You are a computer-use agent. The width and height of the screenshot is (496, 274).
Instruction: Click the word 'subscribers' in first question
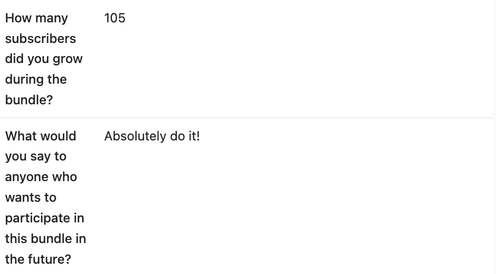[x=40, y=39]
